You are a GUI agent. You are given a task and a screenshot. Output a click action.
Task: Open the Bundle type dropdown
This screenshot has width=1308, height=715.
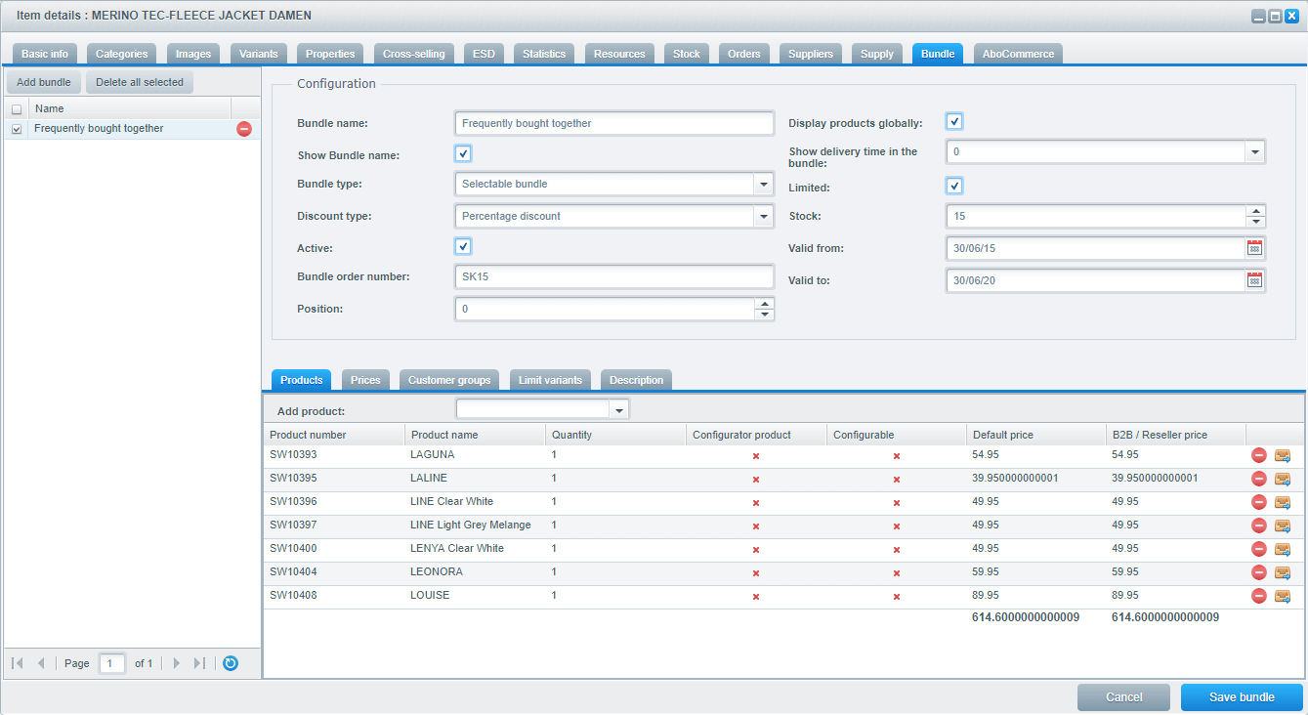pyautogui.click(x=763, y=185)
